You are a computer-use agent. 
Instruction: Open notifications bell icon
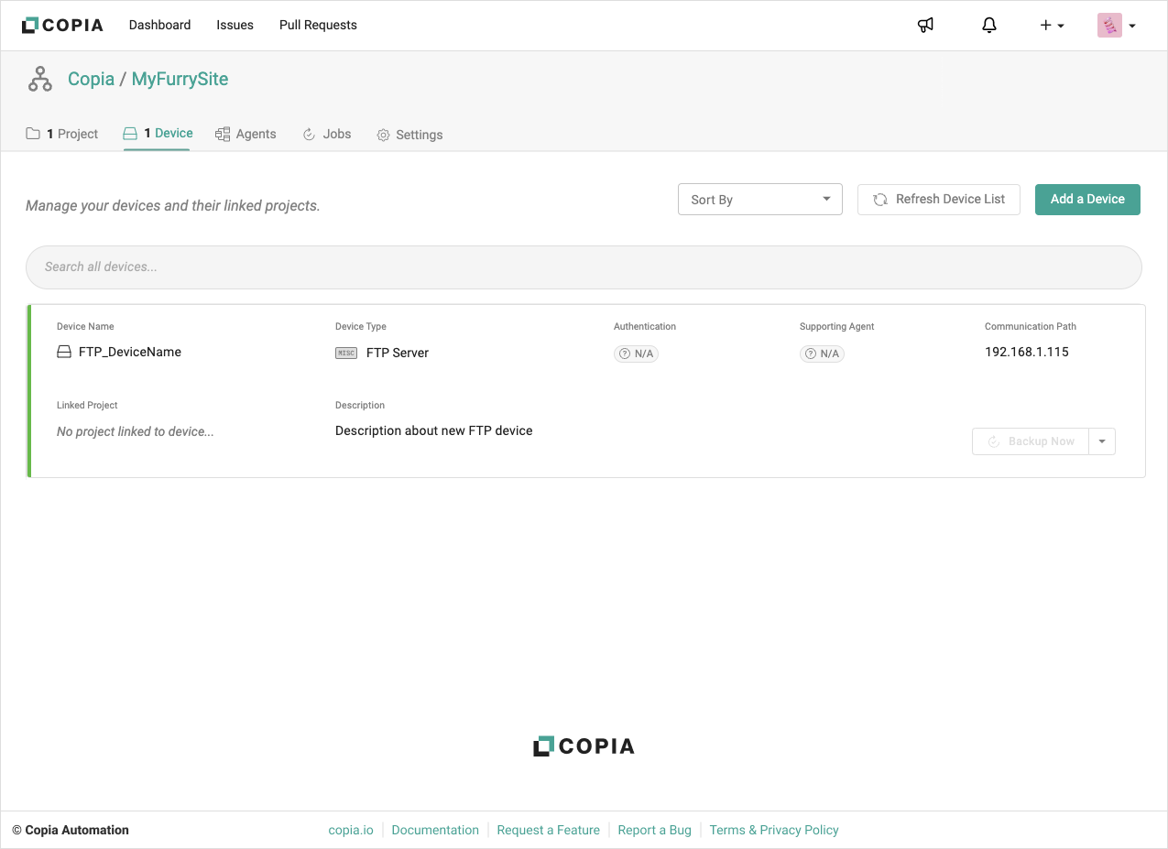(988, 26)
